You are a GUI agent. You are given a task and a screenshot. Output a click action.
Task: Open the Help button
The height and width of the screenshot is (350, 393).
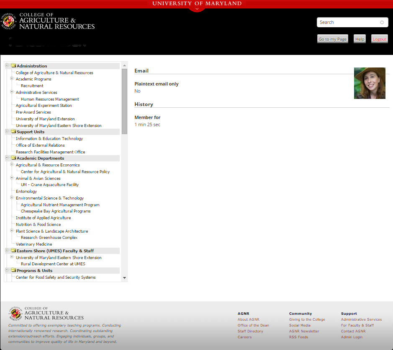coord(360,39)
